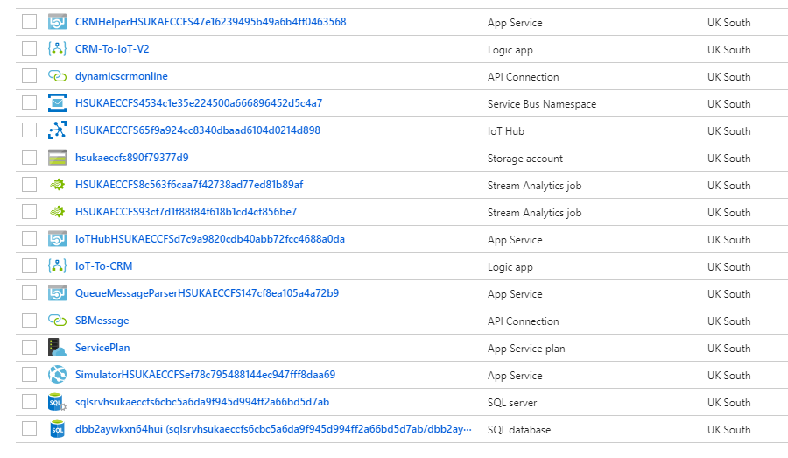Image resolution: width=788 pixels, height=458 pixels.
Task: Select the Simulator app service checkbox
Action: tap(29, 375)
